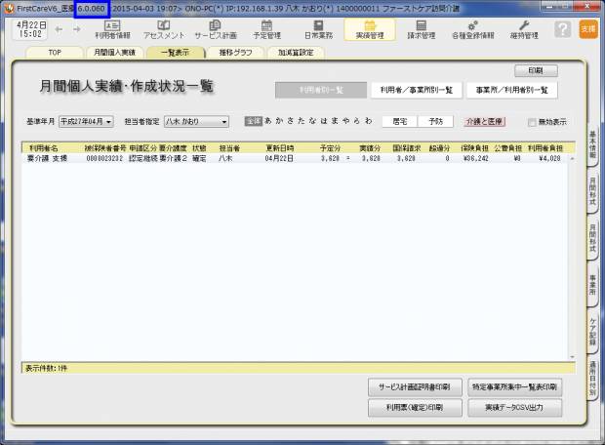Open help with the question mark icon
This screenshot has height=445, width=605.
click(562, 29)
